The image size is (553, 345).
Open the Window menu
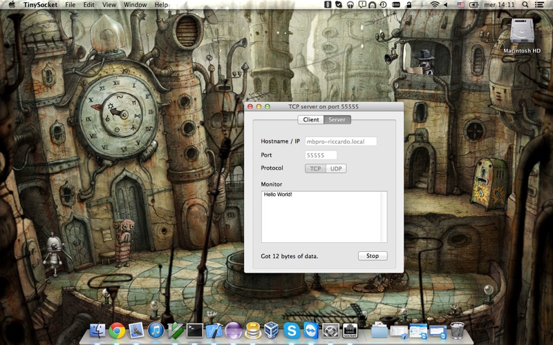click(135, 5)
